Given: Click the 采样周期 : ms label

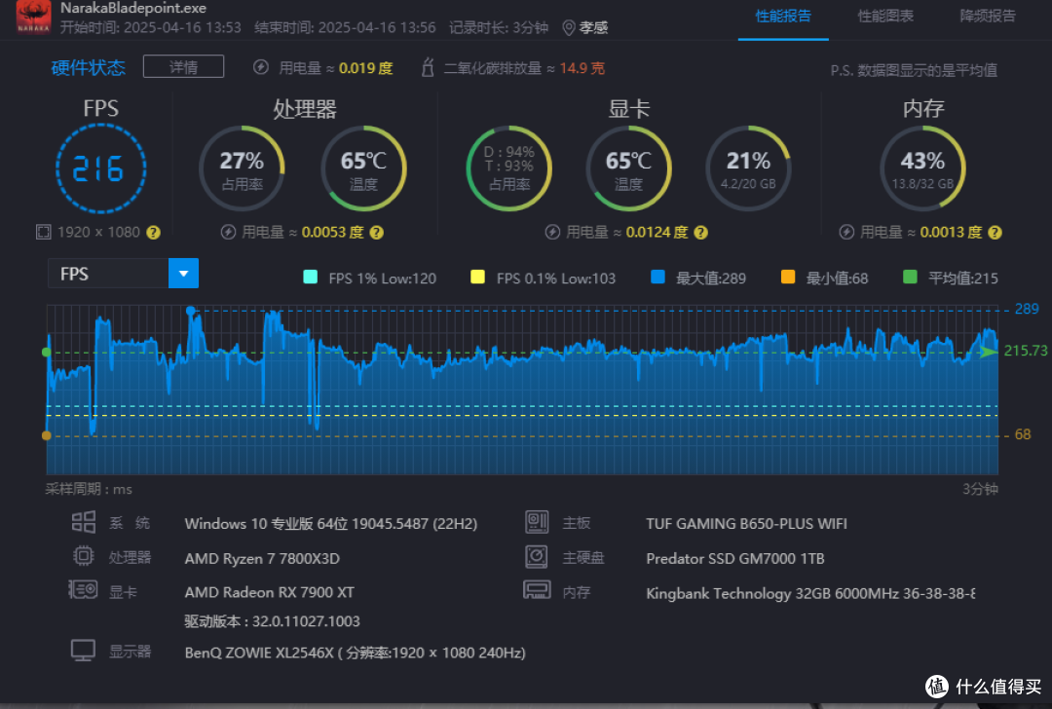Looking at the screenshot, I should click(x=89, y=489).
